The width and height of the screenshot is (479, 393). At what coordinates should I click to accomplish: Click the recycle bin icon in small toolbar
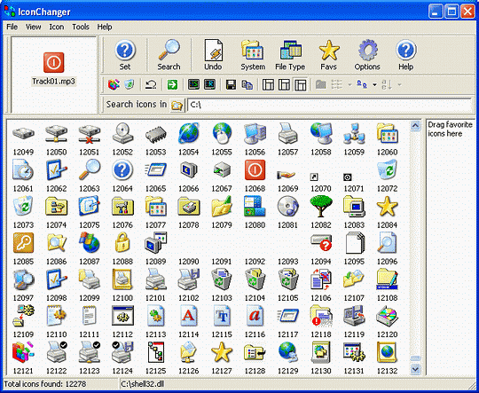point(130,84)
